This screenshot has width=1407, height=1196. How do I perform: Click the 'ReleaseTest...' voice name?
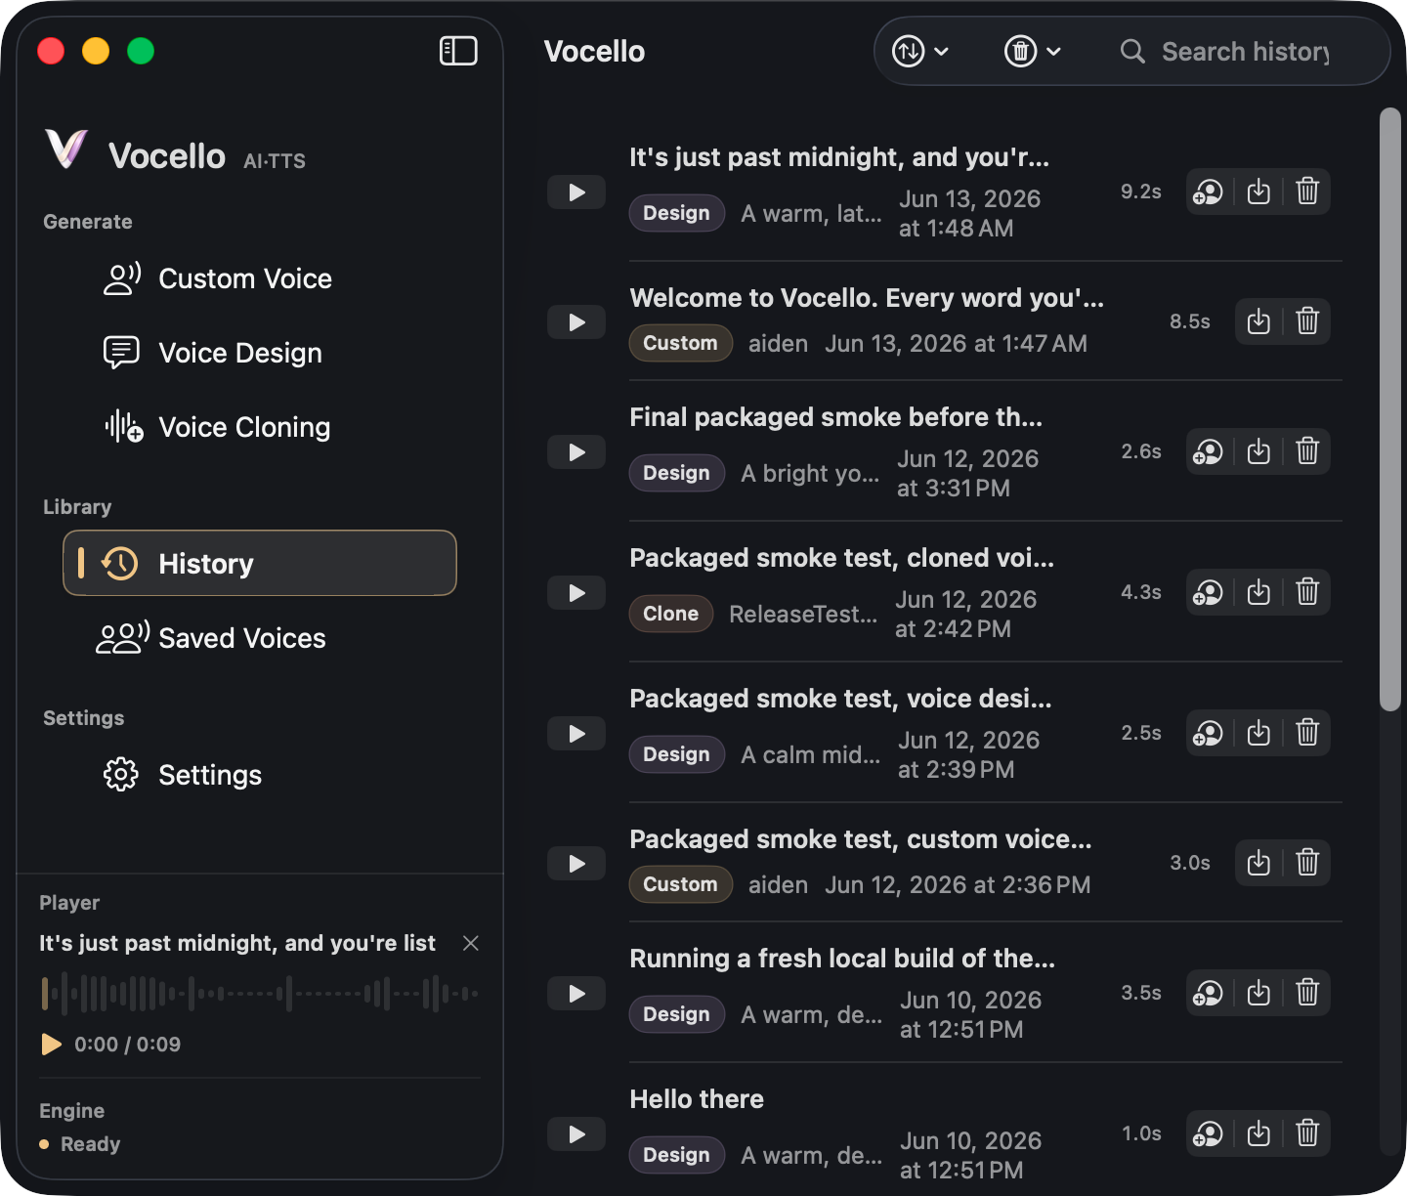803,614
